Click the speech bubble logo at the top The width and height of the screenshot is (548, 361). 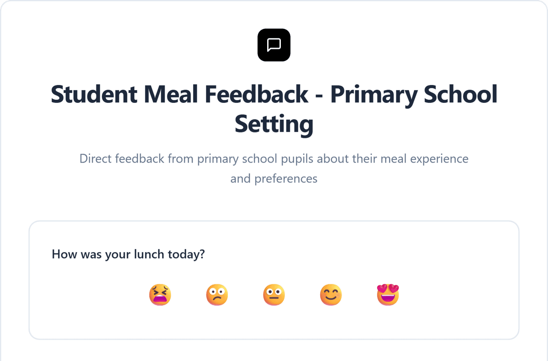coord(274,45)
